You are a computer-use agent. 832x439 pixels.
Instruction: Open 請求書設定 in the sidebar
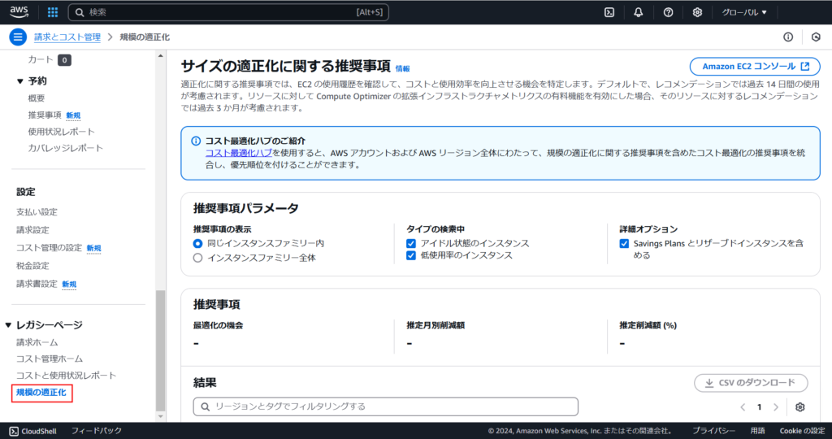point(37,284)
